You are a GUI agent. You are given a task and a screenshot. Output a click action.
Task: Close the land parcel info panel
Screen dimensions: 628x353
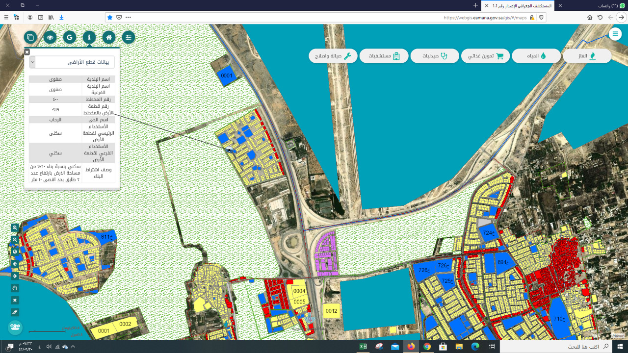pyautogui.click(x=27, y=51)
